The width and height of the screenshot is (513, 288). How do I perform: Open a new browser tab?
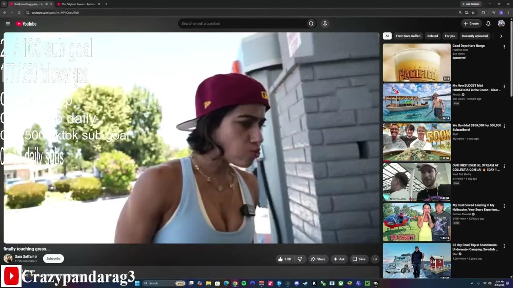(x=106, y=4)
